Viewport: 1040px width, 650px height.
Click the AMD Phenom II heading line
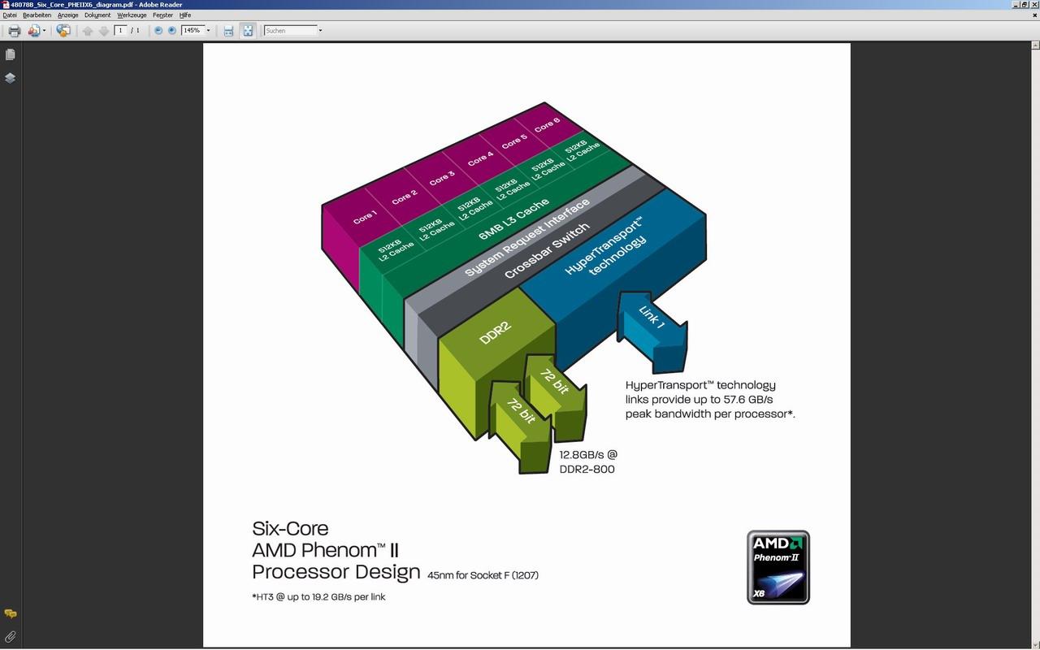tap(325, 549)
